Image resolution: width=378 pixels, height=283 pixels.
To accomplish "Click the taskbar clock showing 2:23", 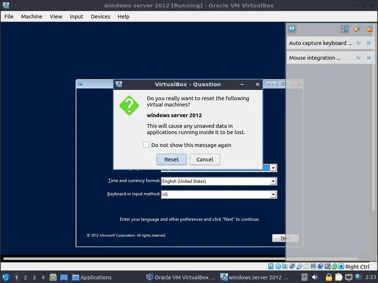I will [371, 277].
